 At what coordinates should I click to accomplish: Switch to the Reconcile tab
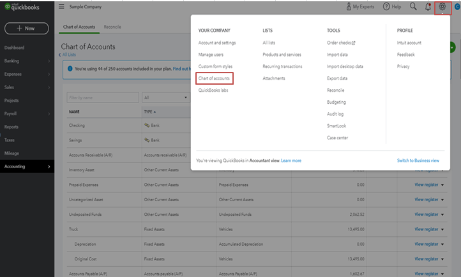point(112,27)
